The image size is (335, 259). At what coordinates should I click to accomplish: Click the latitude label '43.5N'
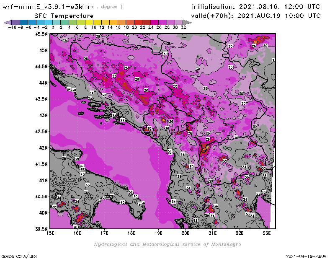pos(41,99)
